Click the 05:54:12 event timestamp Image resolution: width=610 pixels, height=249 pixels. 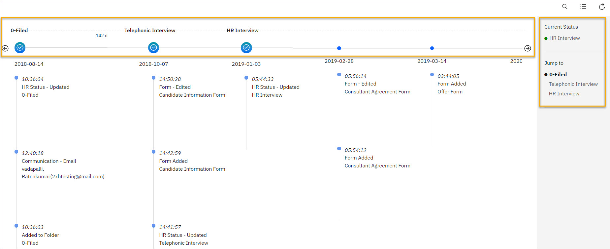click(355, 150)
